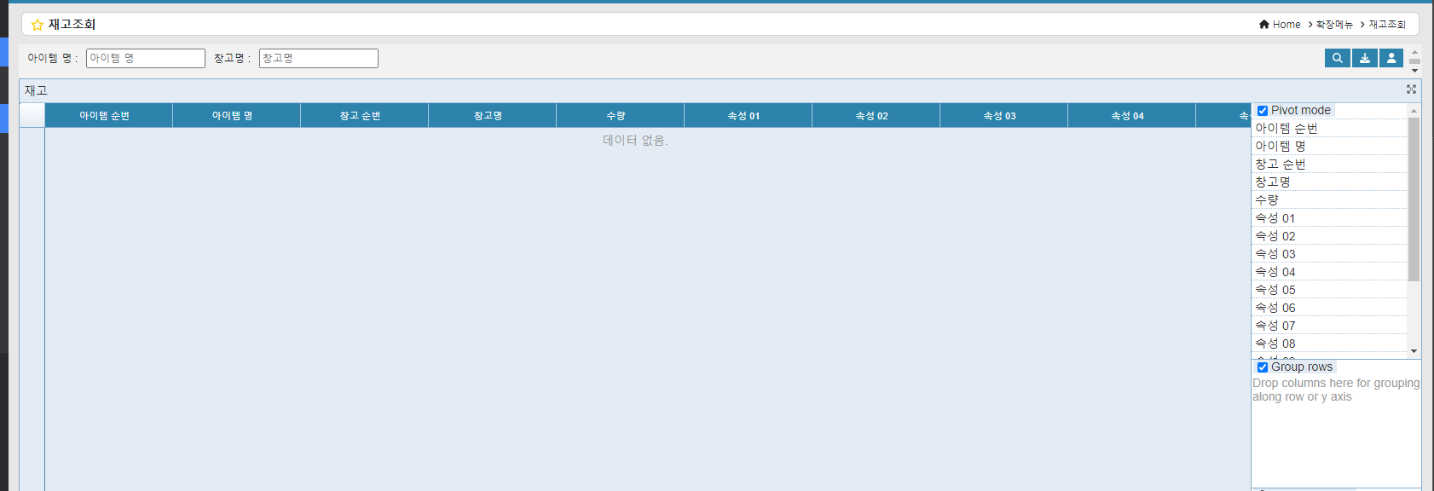Select 창고명 in the column list

click(1329, 182)
